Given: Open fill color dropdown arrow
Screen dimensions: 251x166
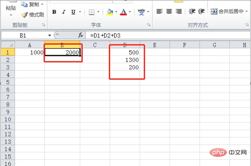Looking at the screenshot, I should click(116, 12).
